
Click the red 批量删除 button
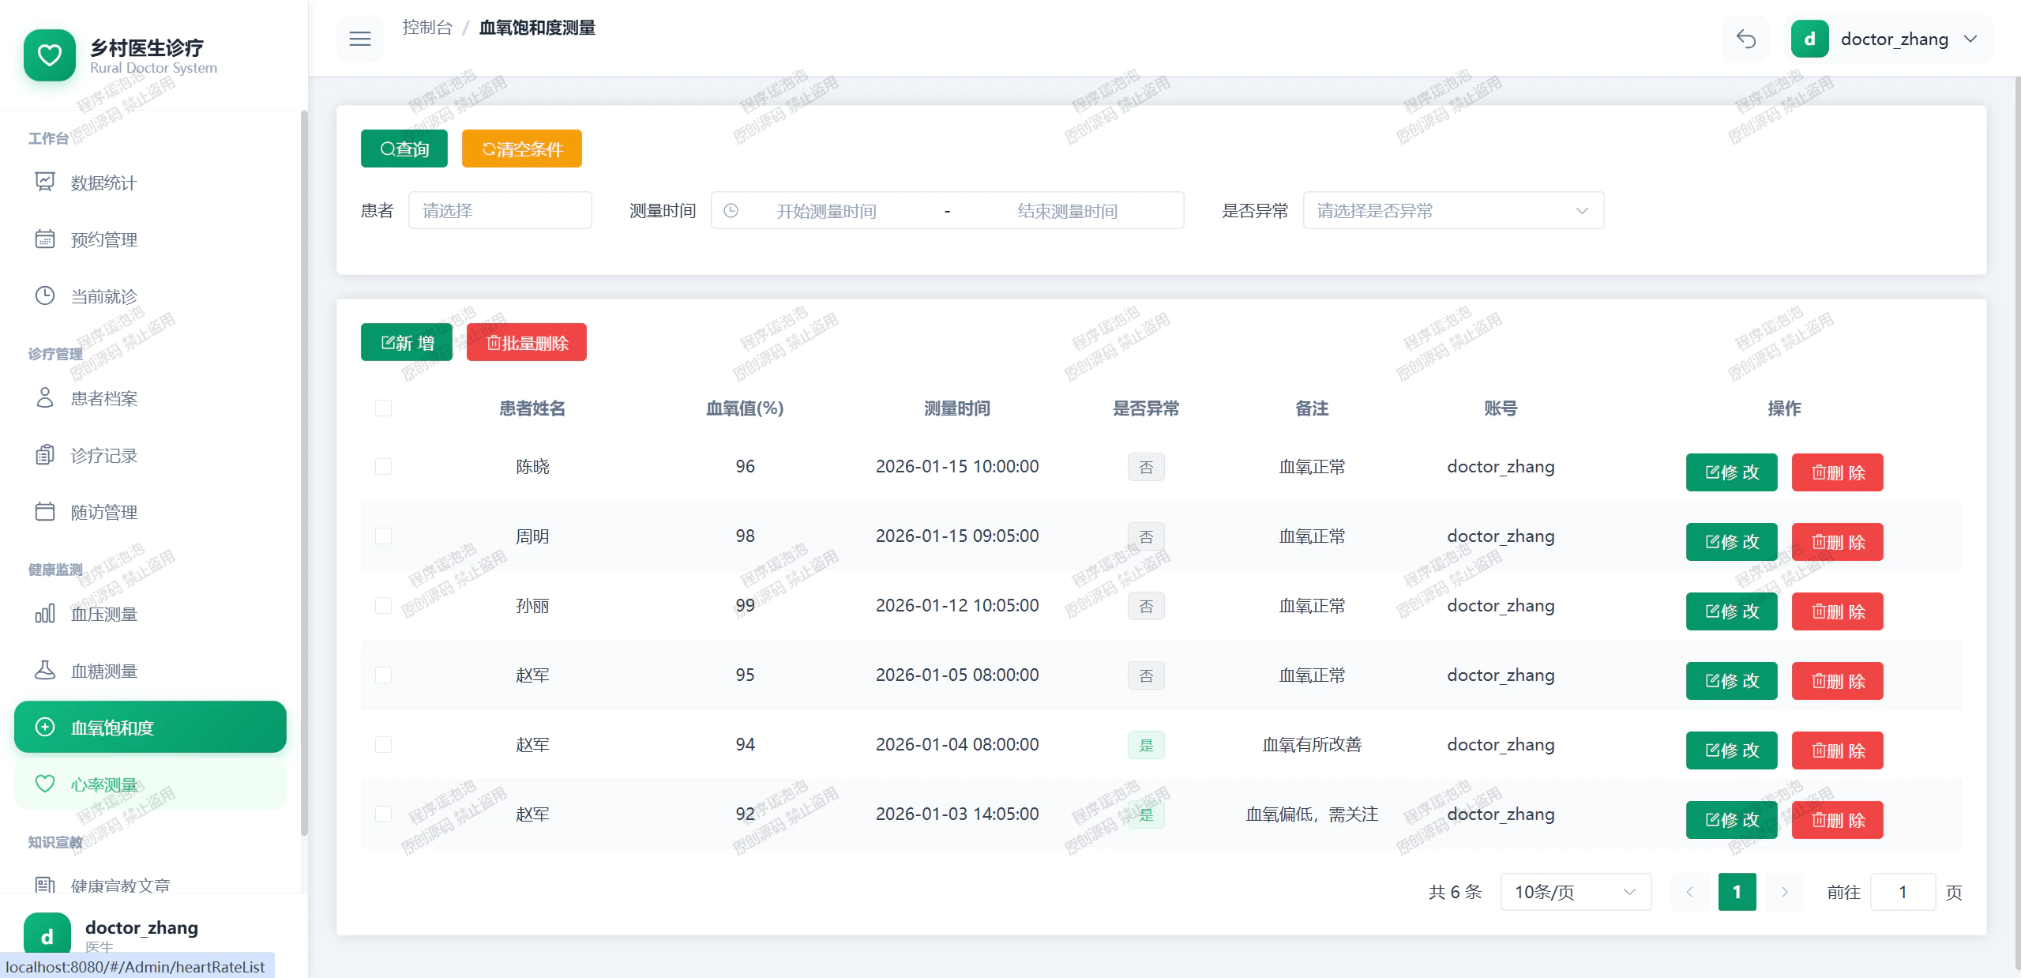[x=527, y=342]
